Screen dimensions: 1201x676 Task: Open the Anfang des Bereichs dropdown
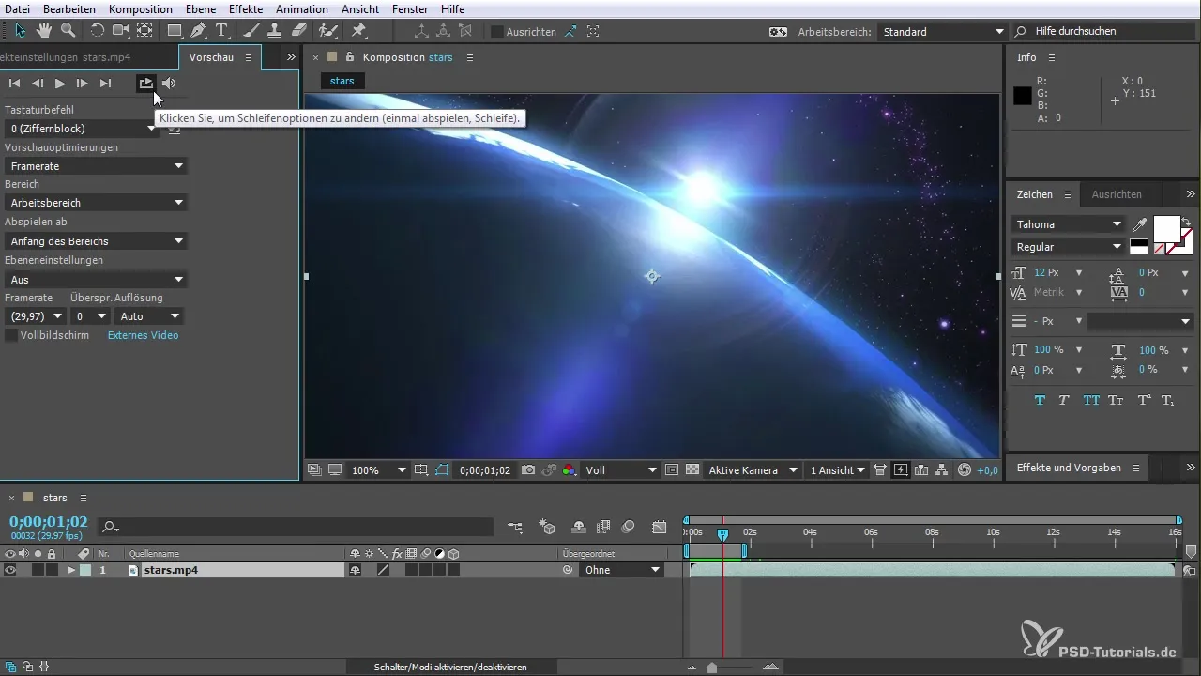pyautogui.click(x=96, y=241)
